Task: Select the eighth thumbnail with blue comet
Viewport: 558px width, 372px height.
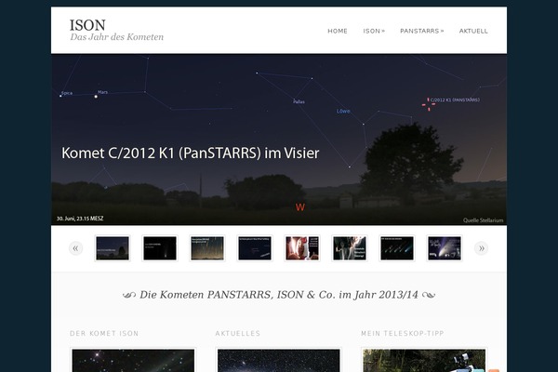Action: pos(445,248)
